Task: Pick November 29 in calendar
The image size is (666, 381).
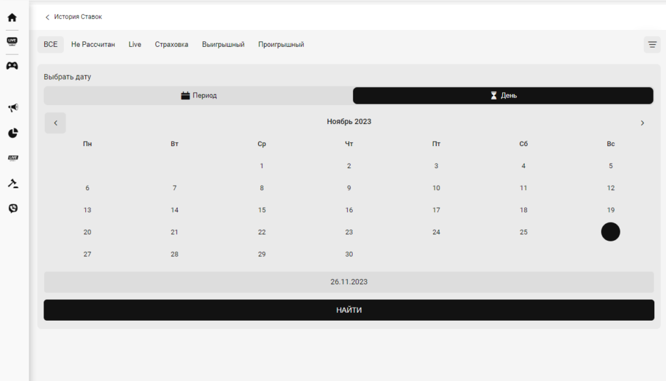Action: tap(261, 254)
